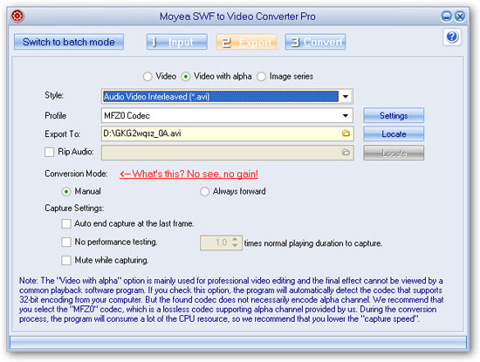The image size is (480, 362).
Task: Enable Mute while capturing
Action: (x=66, y=261)
